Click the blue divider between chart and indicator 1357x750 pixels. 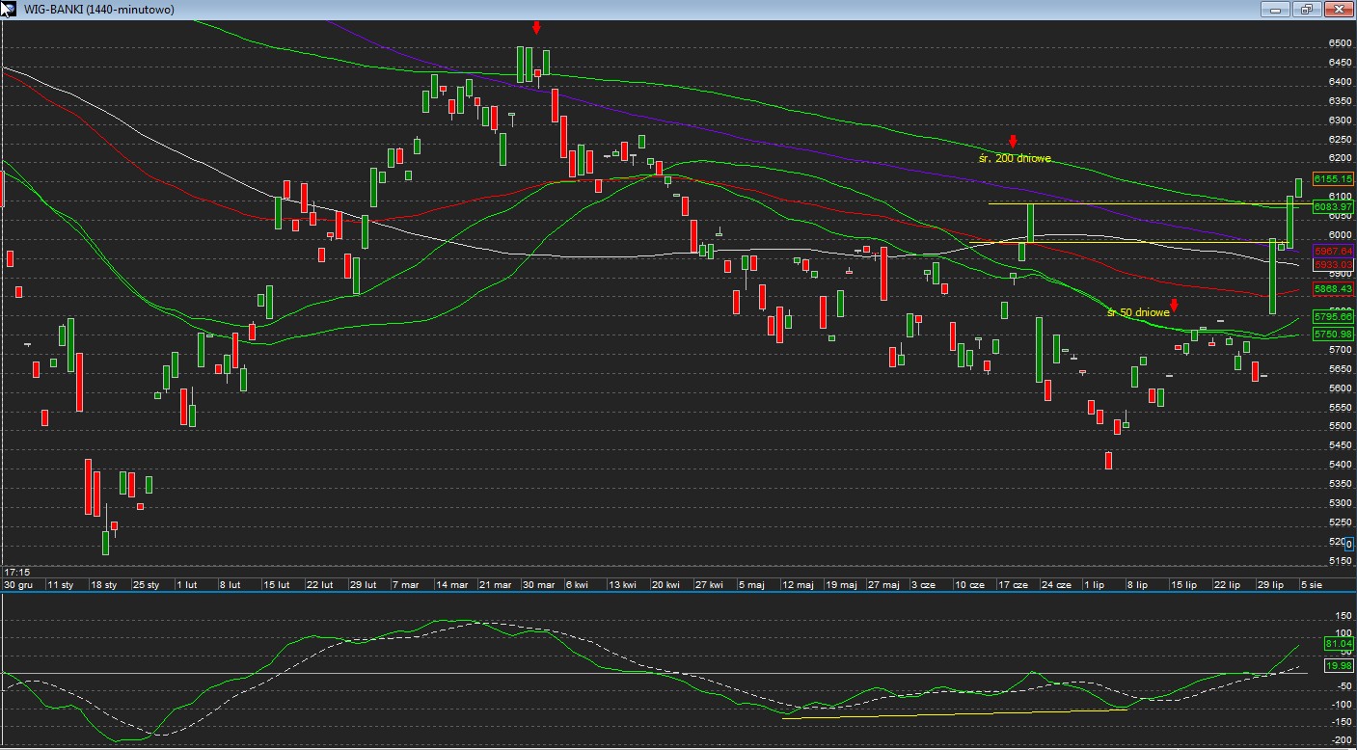coord(675,592)
